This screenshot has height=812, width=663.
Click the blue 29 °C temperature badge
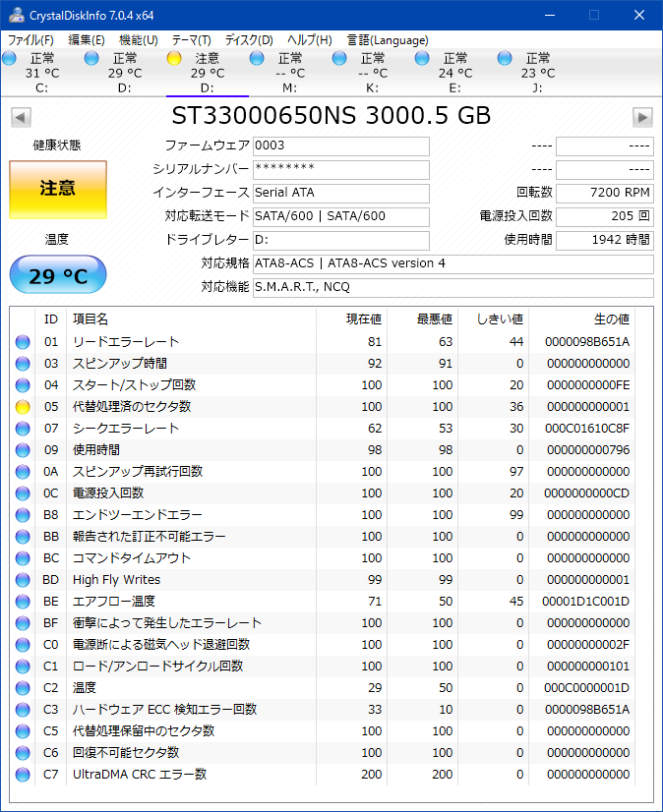tap(57, 274)
